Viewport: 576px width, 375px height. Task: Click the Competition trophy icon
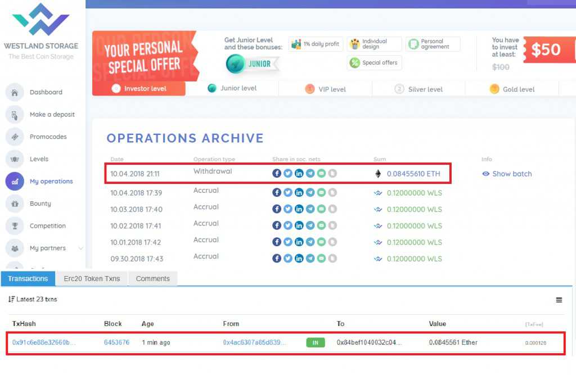15,226
